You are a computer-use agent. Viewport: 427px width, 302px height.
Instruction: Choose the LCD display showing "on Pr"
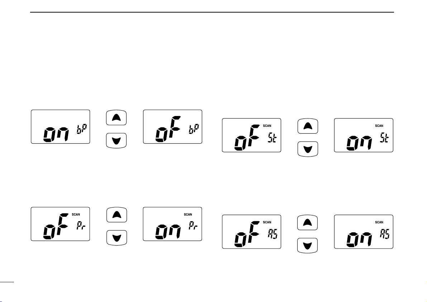pos(172,224)
